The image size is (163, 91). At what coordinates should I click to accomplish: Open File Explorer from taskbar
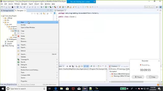click(x=61, y=89)
